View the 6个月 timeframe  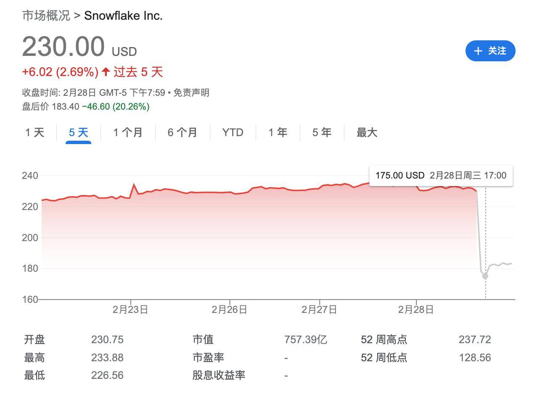tap(182, 132)
